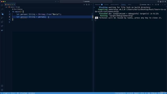Open Customize Layout icon in title bar
Viewport: 167px width, 94px height.
tap(165, 2)
